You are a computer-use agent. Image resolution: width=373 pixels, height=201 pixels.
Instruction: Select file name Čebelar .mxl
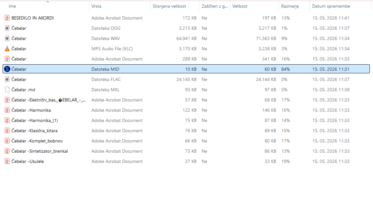(23, 90)
